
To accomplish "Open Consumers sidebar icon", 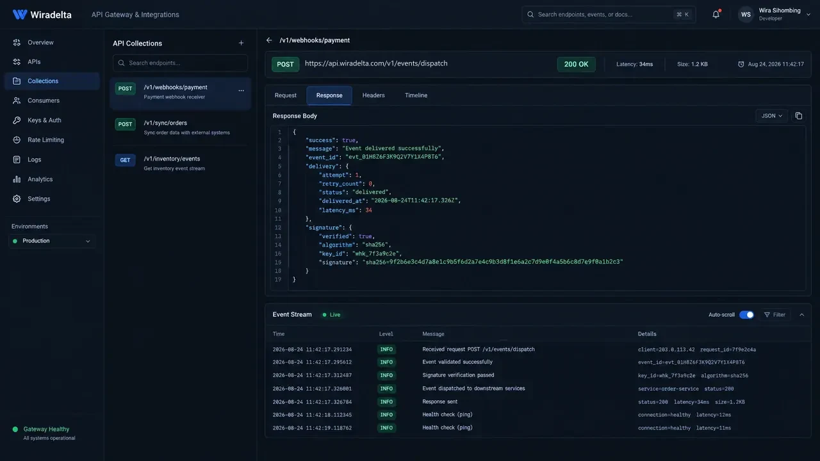I will 17,101.
